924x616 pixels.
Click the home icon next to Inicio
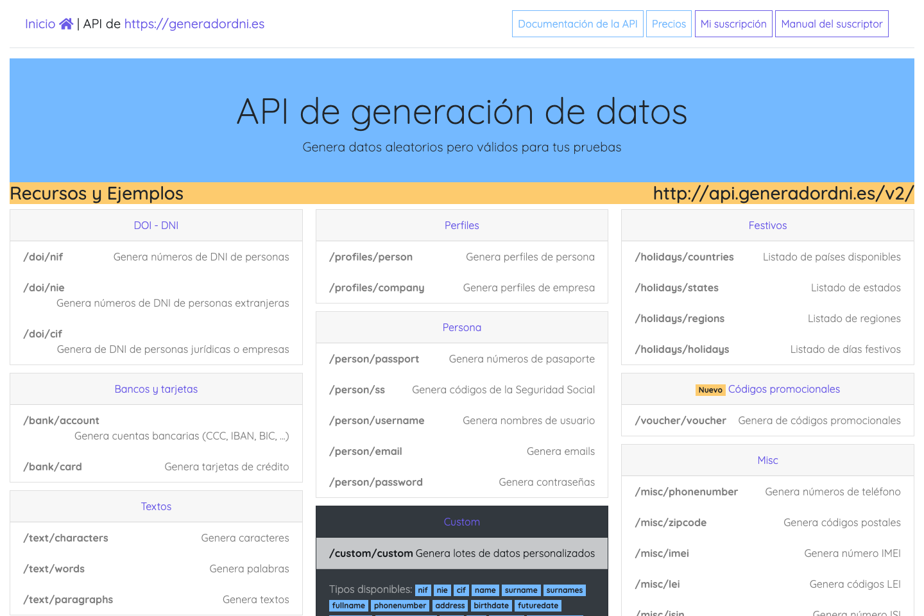(66, 23)
